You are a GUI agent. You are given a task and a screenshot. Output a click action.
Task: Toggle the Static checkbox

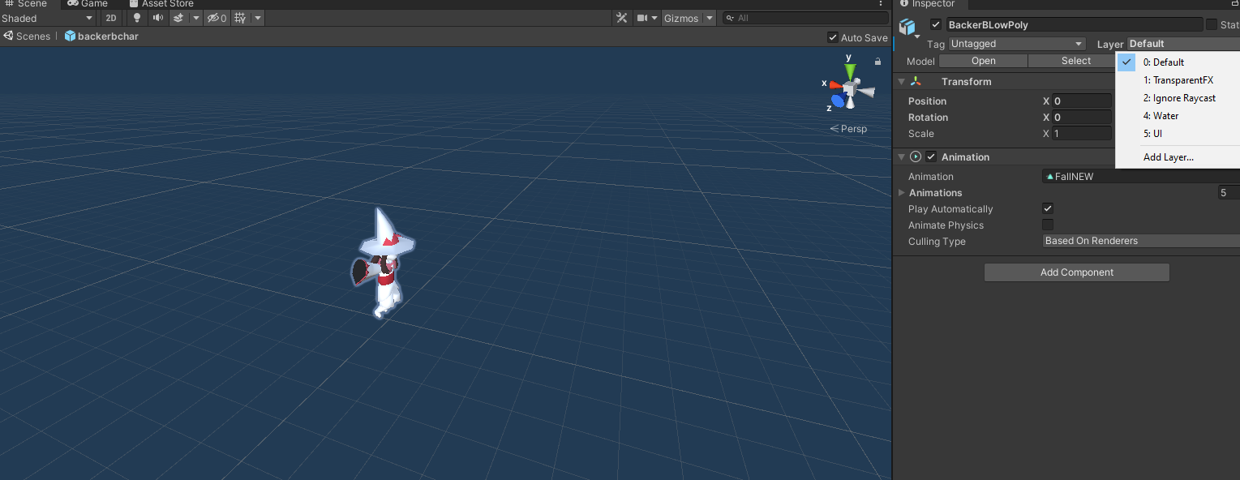[x=1212, y=24]
